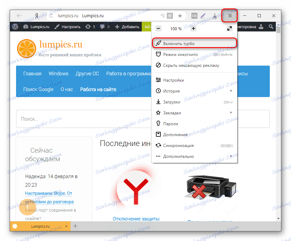The image size is (291, 241).
Task: Open "Настройки" in the menu
Action: (x=194, y=80)
